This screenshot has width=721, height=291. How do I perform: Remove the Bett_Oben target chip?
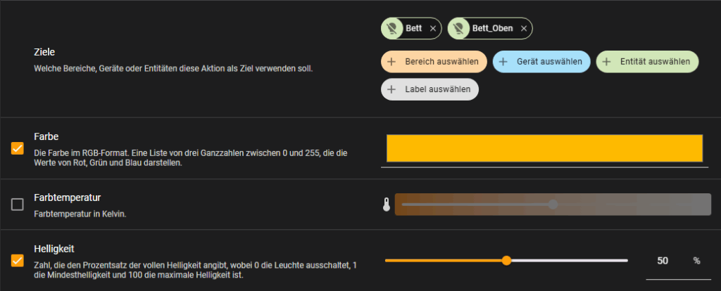pyautogui.click(x=523, y=29)
